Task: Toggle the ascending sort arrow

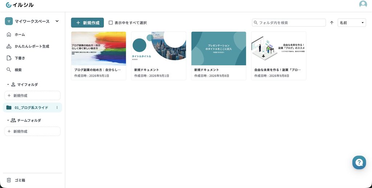Action: pyautogui.click(x=332, y=23)
